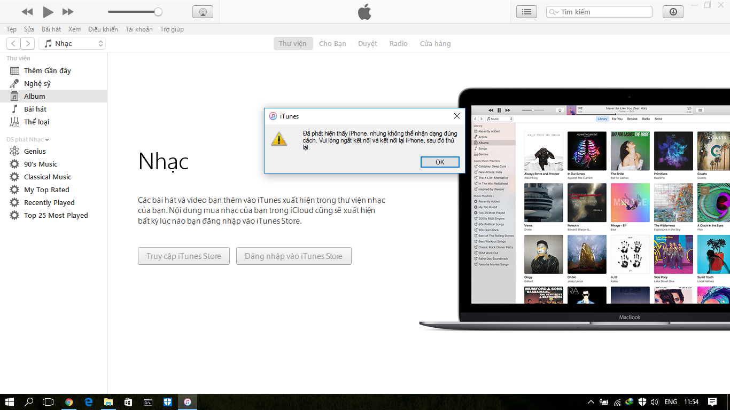The image size is (730, 410).
Task: Click the Play button in playback controls
Action: pyautogui.click(x=48, y=12)
